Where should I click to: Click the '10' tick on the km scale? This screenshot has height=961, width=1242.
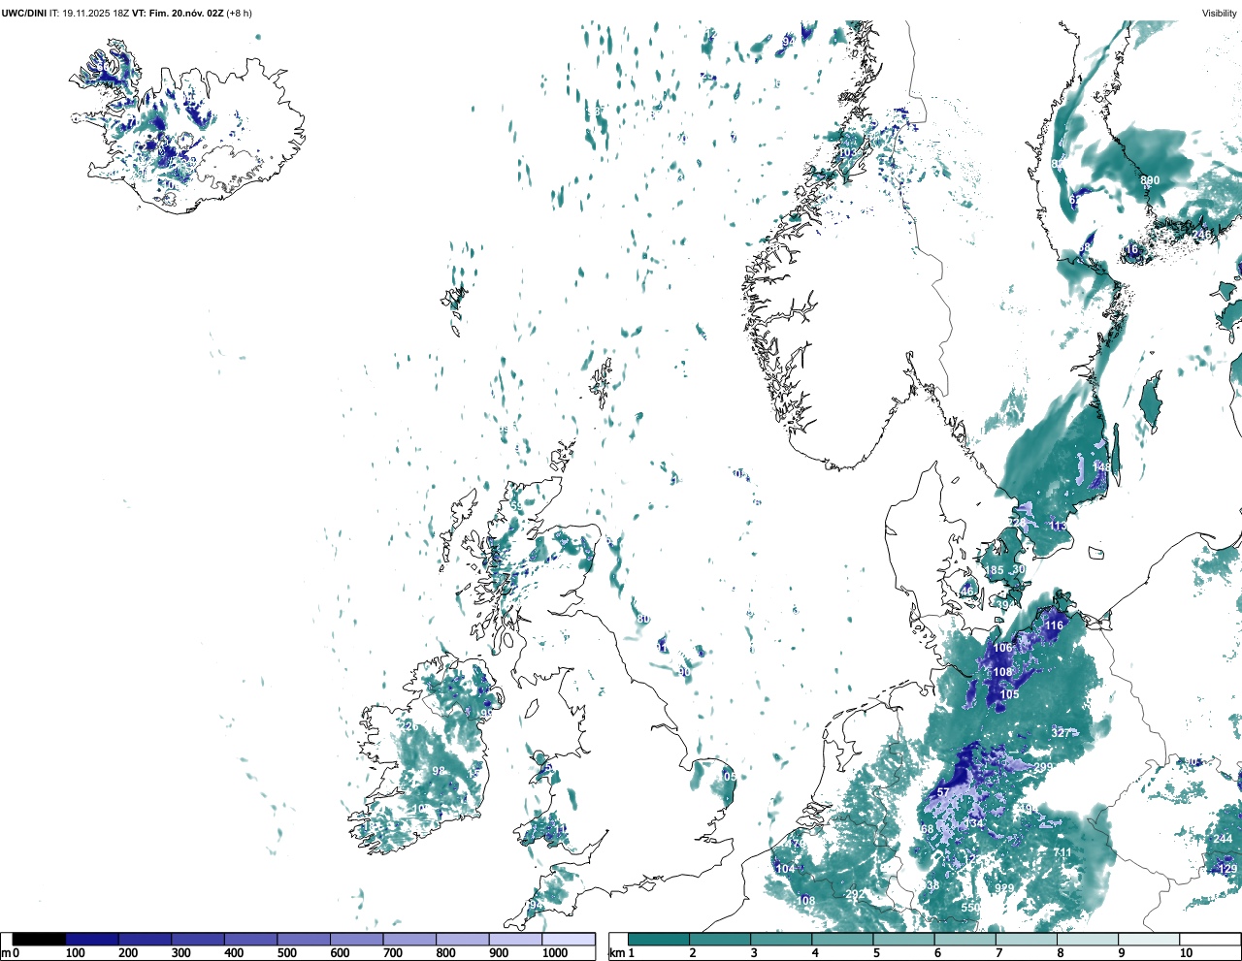pos(1186,953)
